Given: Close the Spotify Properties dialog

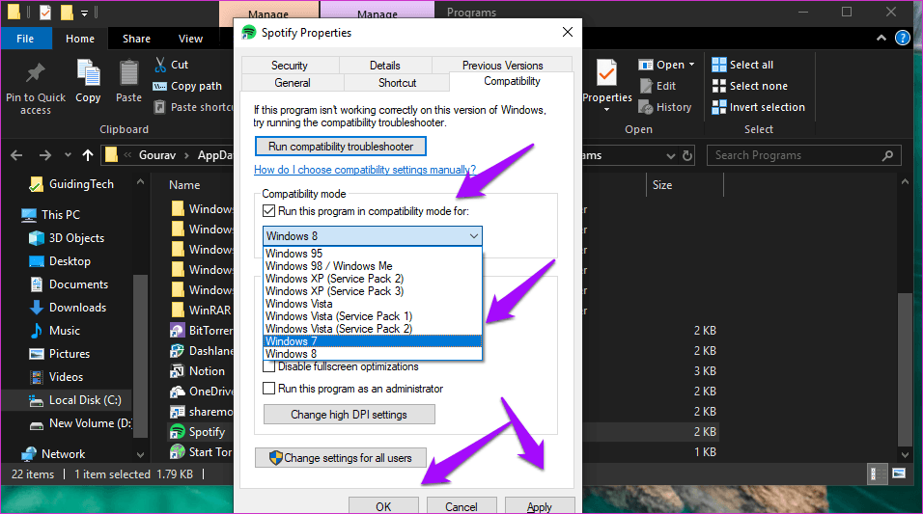Looking at the screenshot, I should click(568, 32).
